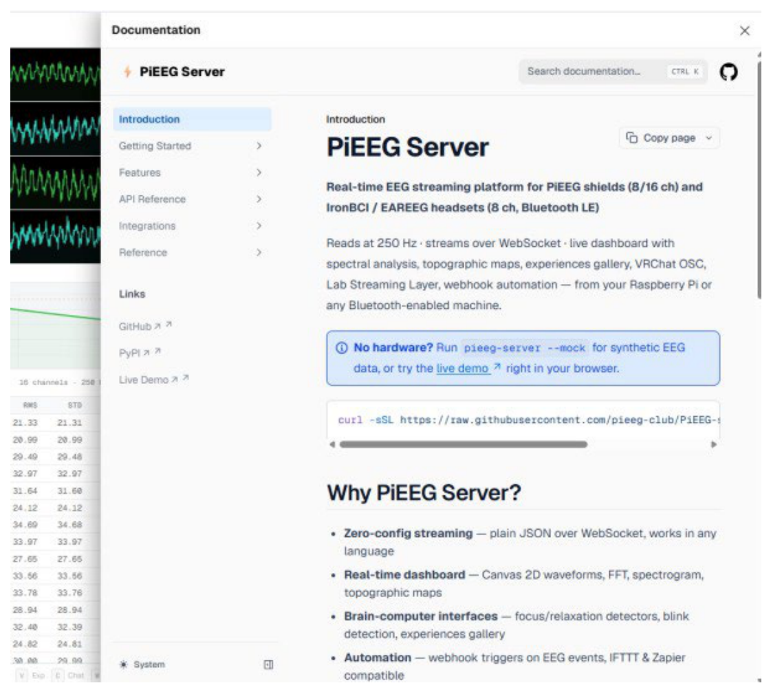Click the code block left scroll arrow

[332, 444]
